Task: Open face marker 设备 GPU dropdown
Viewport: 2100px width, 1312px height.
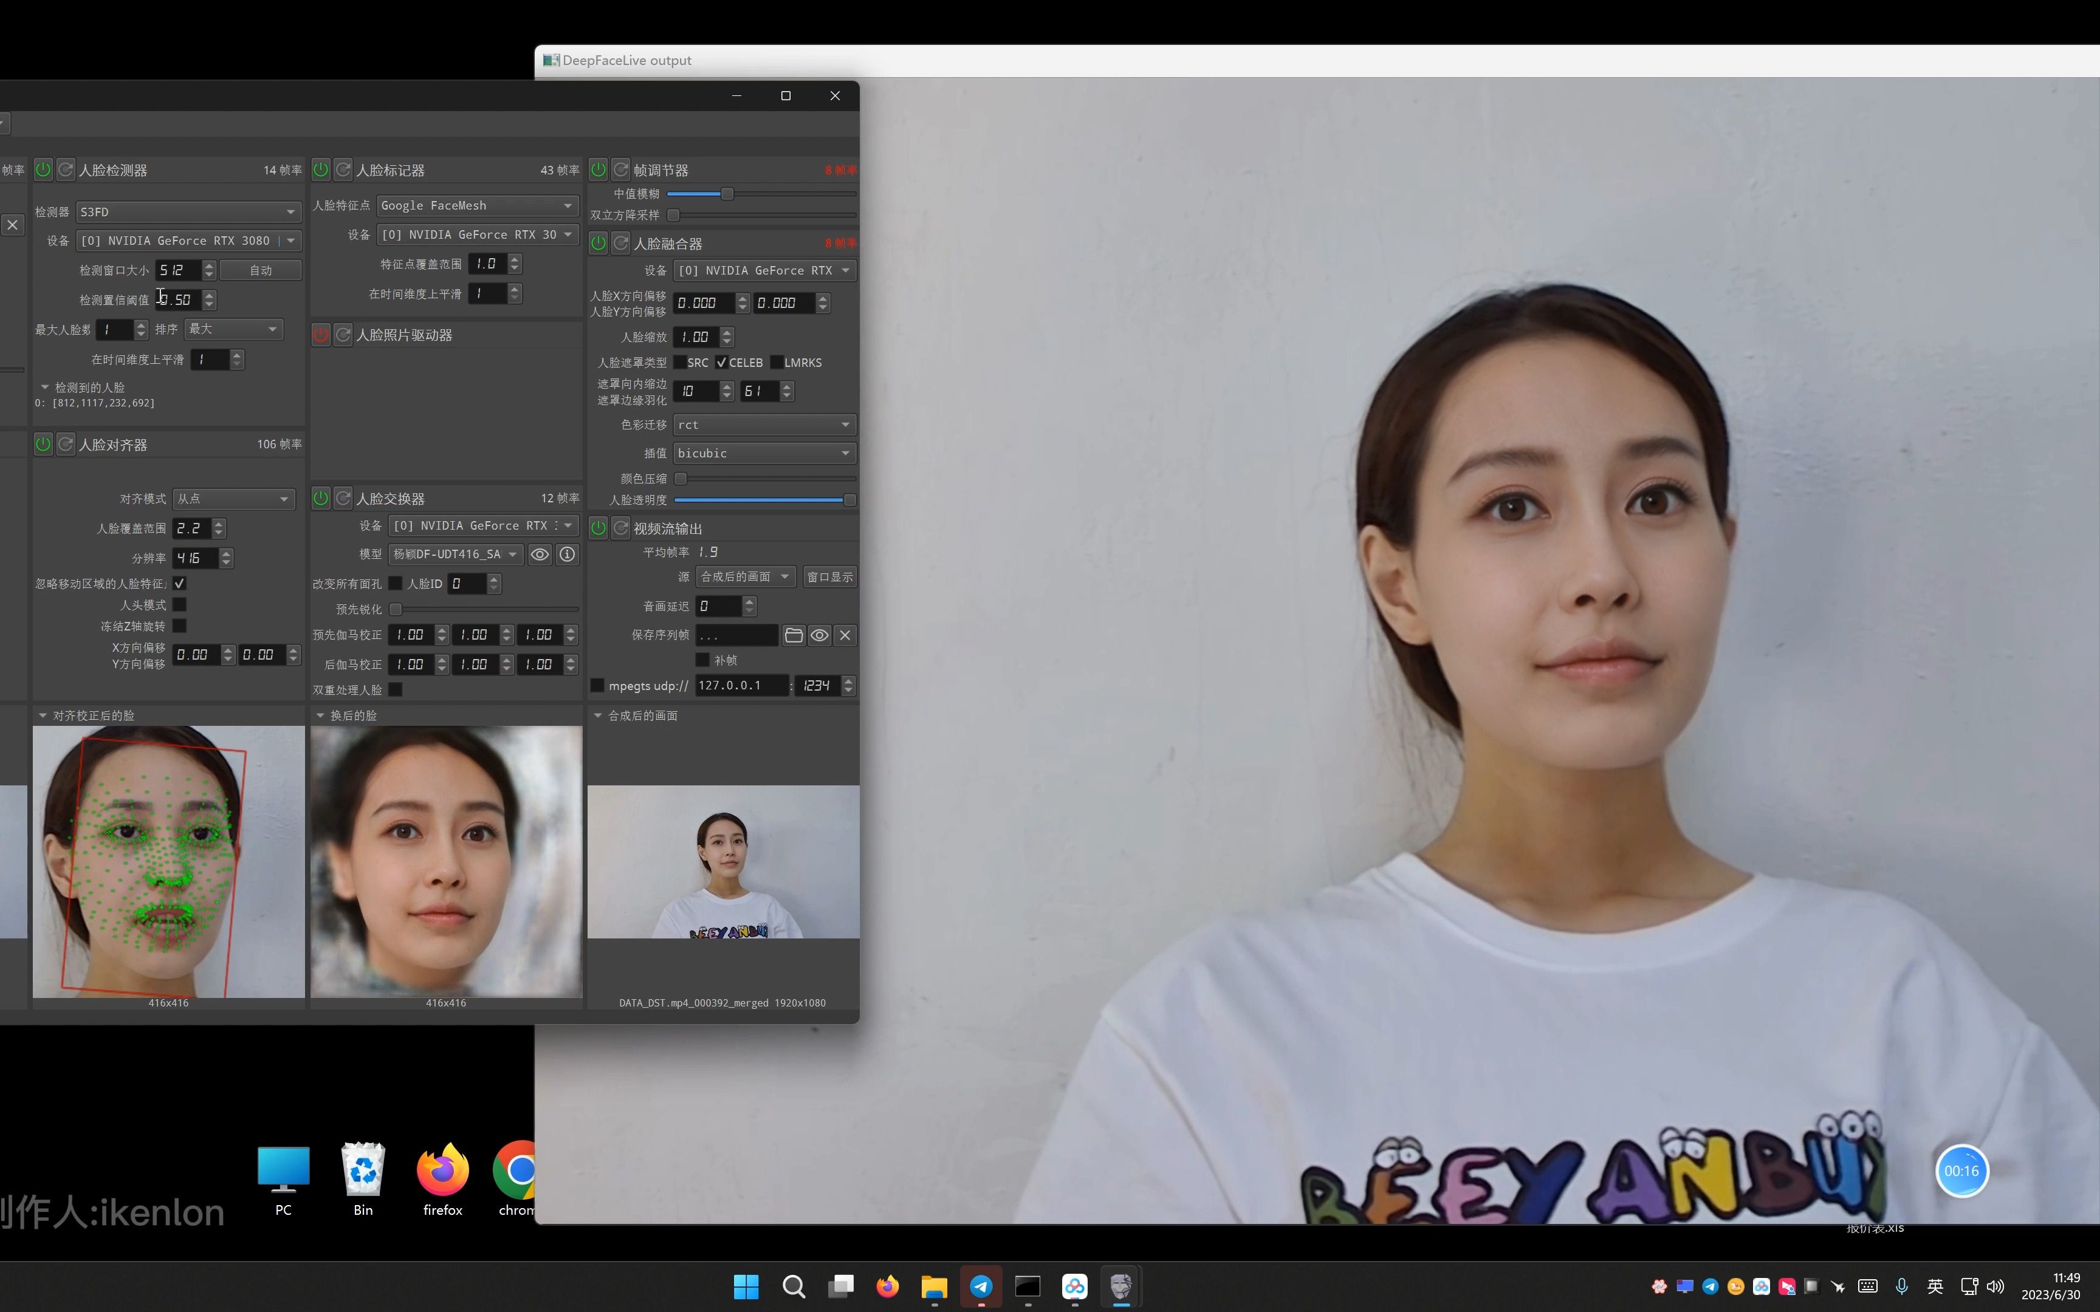Action: coord(477,234)
